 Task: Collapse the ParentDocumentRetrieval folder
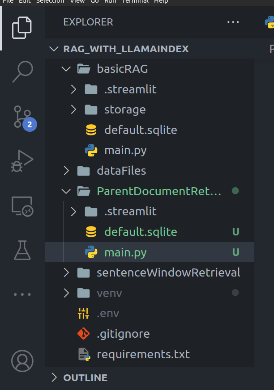(x=66, y=191)
